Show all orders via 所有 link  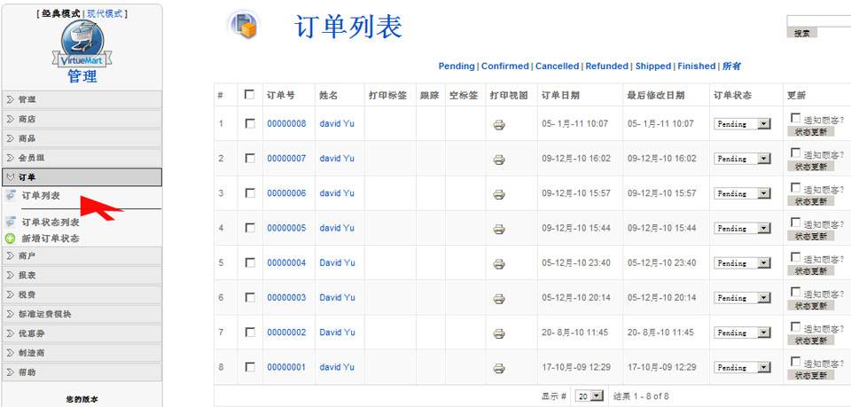coord(731,67)
